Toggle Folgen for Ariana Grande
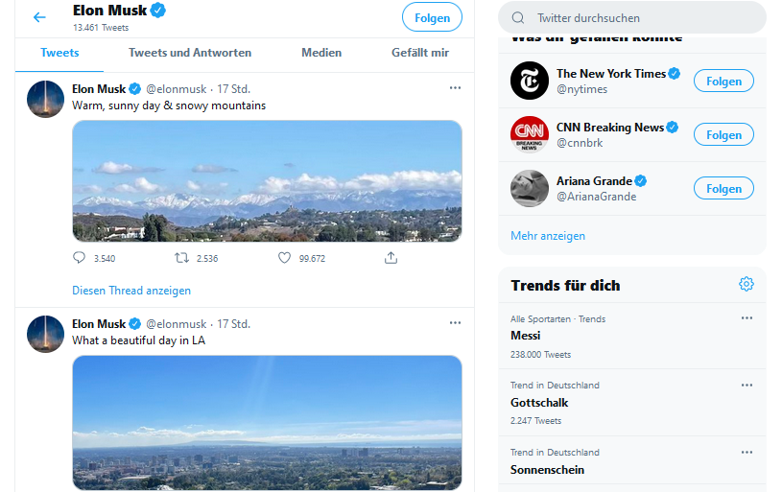The height and width of the screenshot is (492, 782). click(x=723, y=188)
